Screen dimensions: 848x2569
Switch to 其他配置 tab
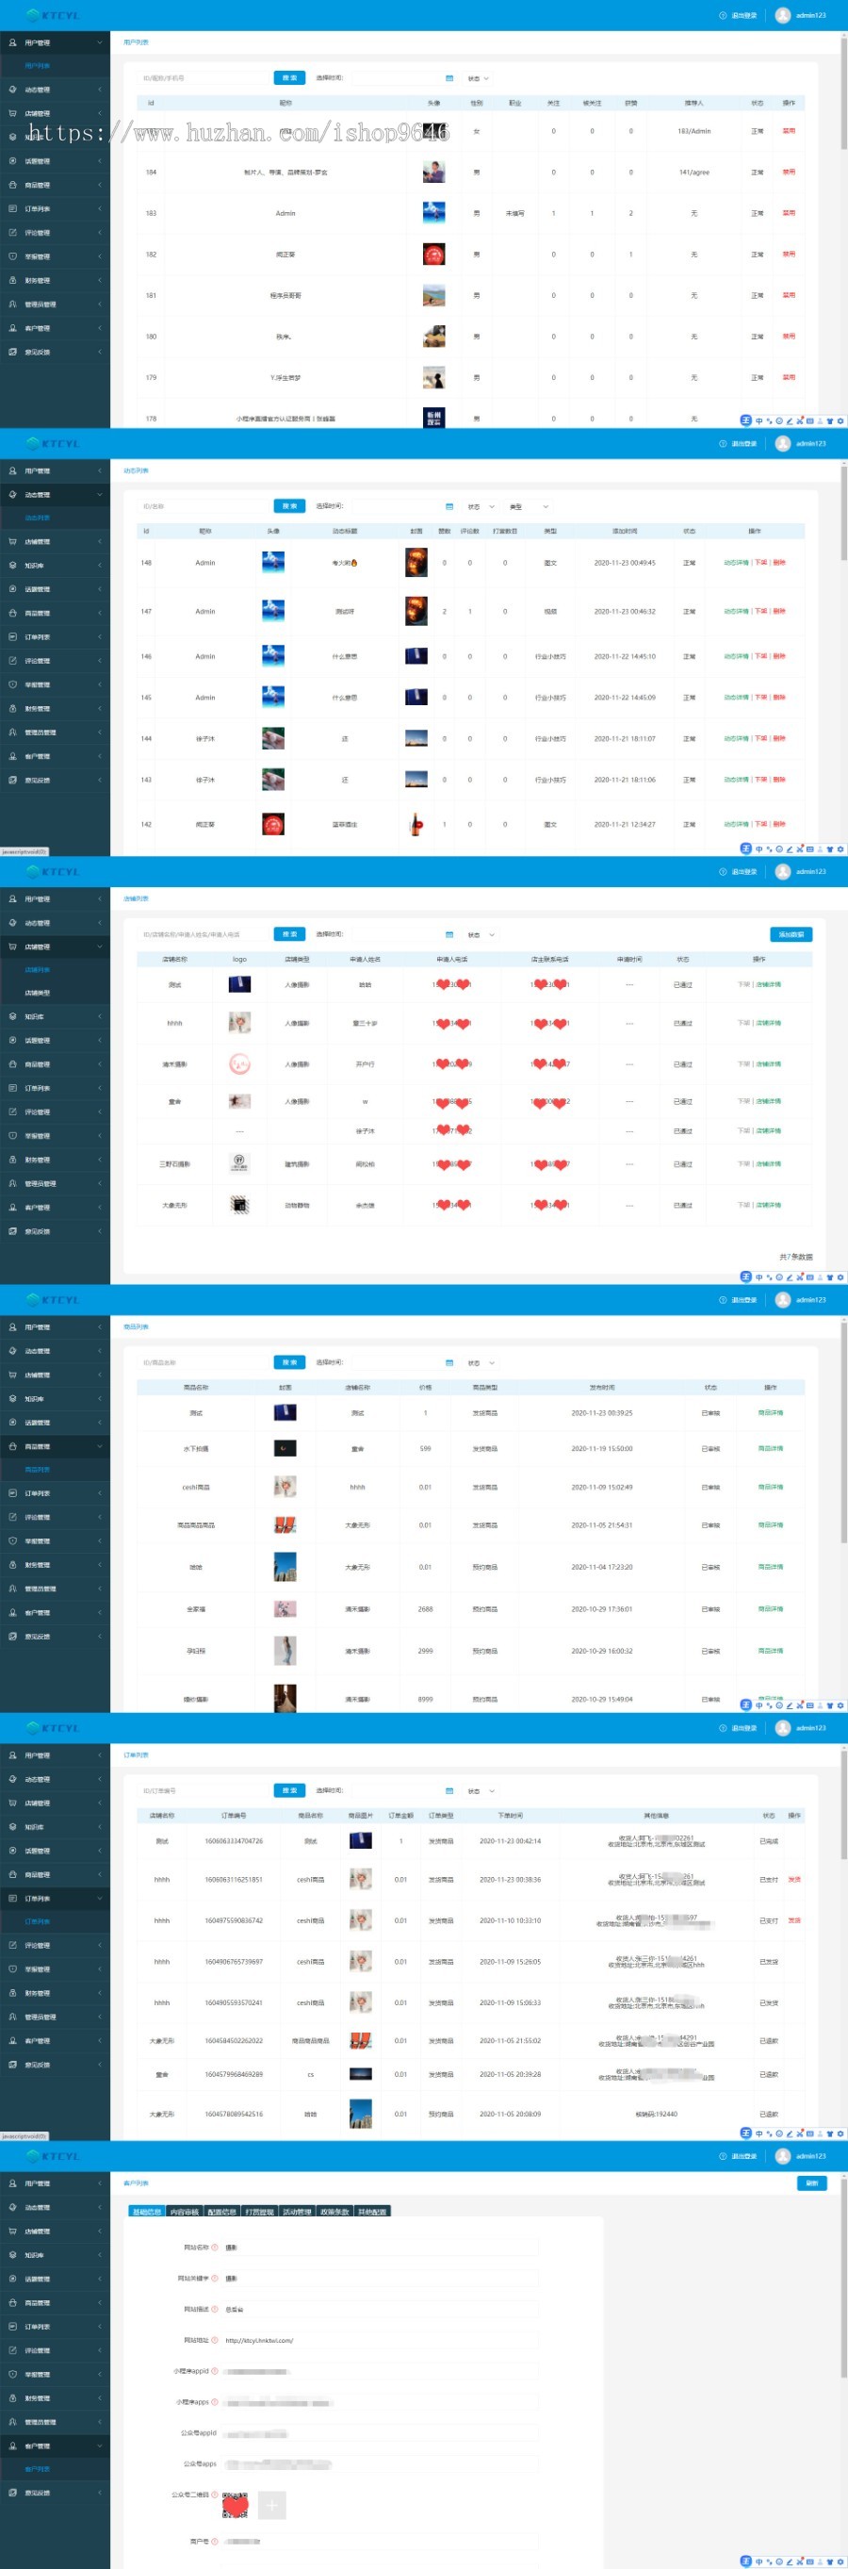tap(371, 2211)
